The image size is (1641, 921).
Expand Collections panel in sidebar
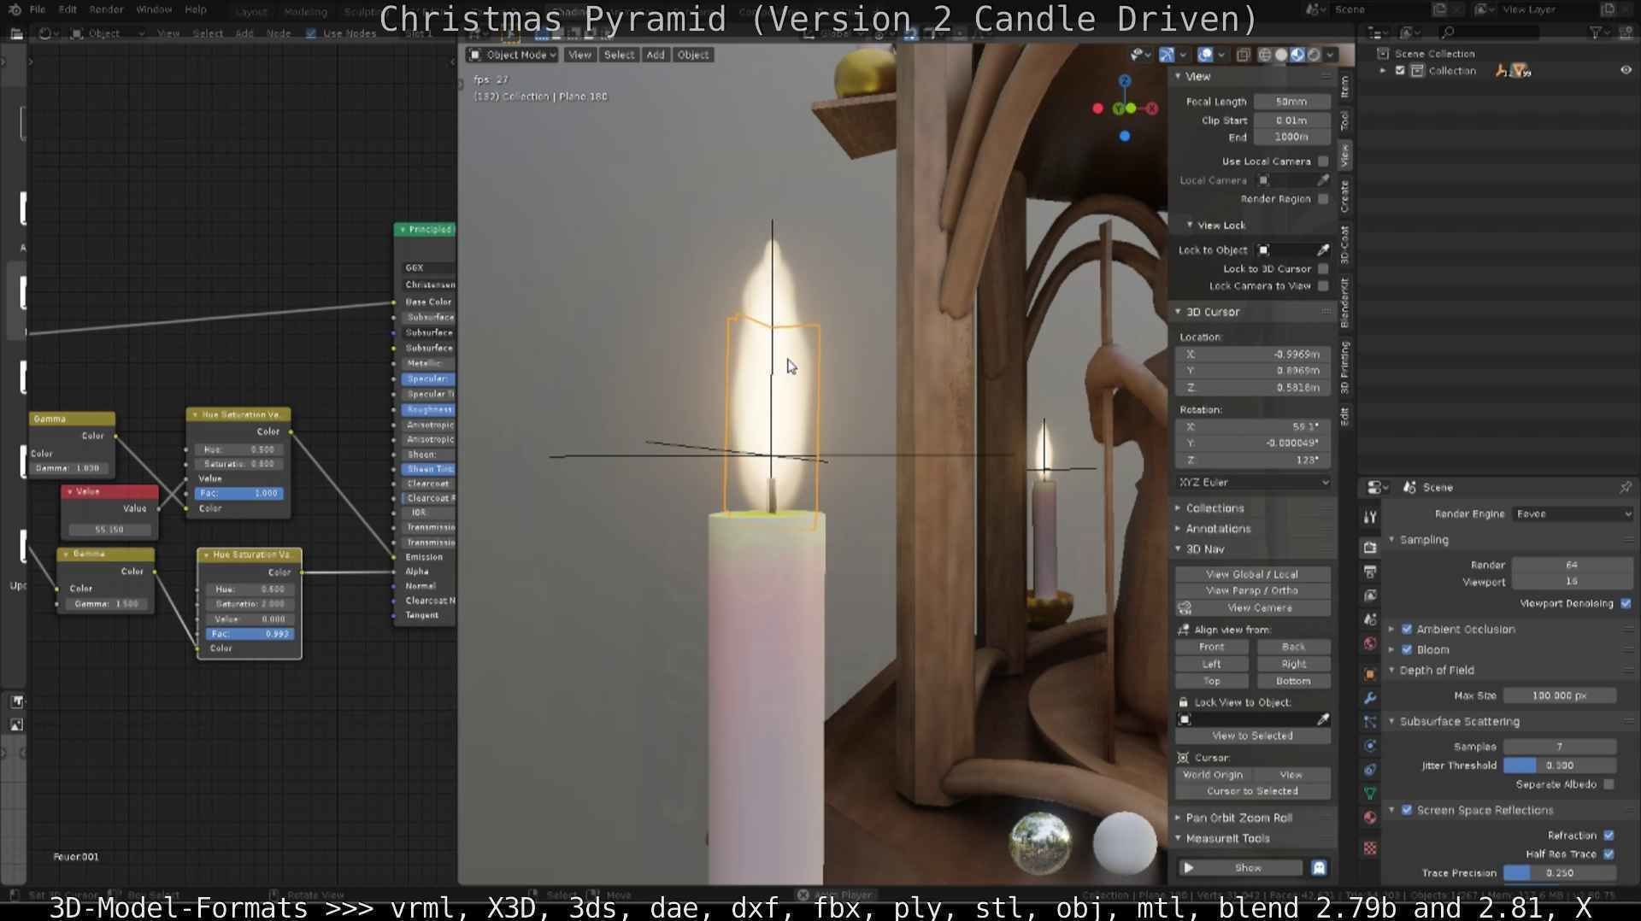(x=1215, y=508)
